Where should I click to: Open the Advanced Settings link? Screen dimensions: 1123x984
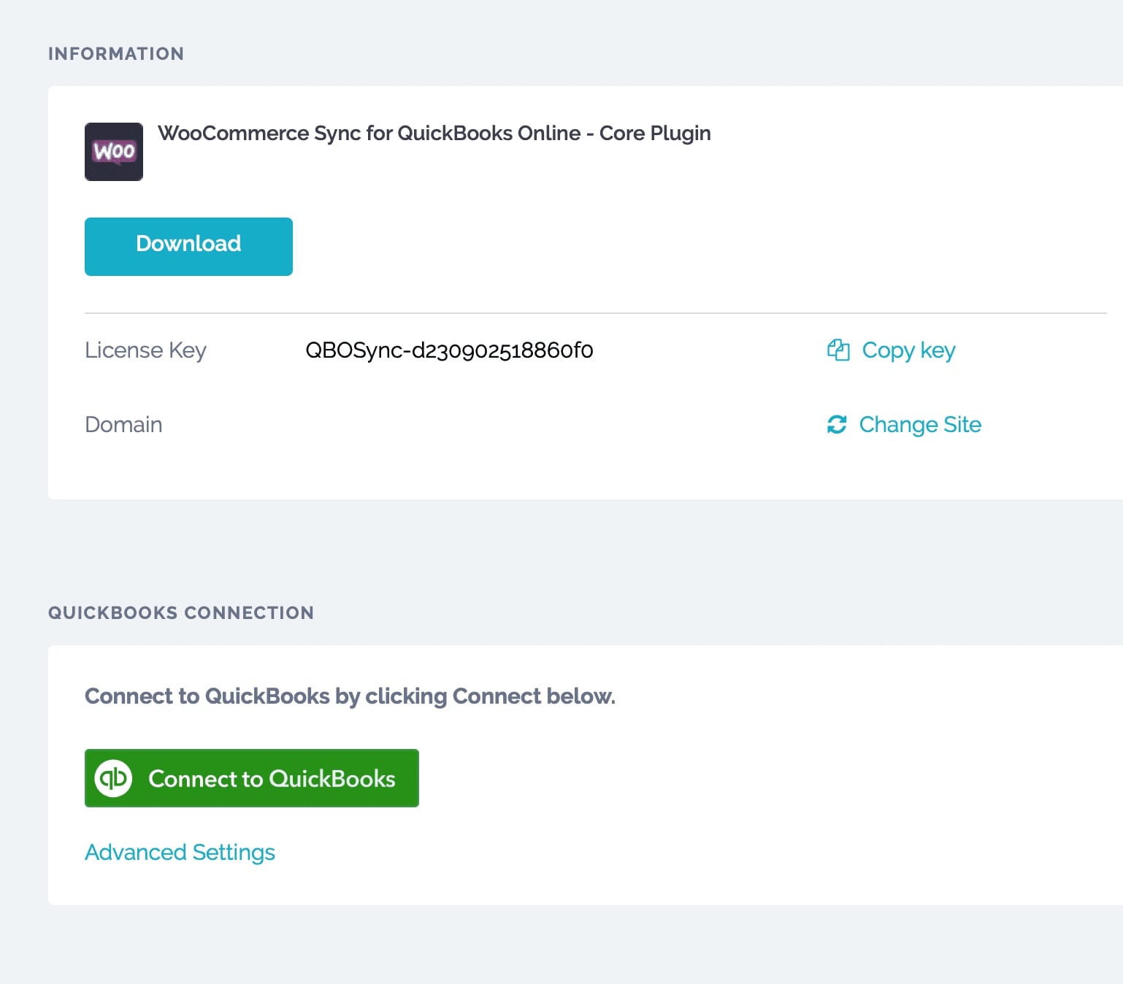(180, 852)
